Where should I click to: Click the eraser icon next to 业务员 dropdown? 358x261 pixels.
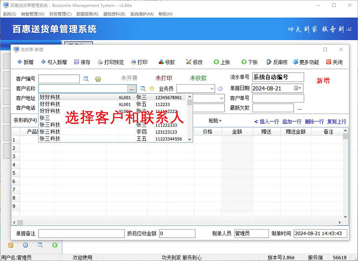(x=220, y=89)
